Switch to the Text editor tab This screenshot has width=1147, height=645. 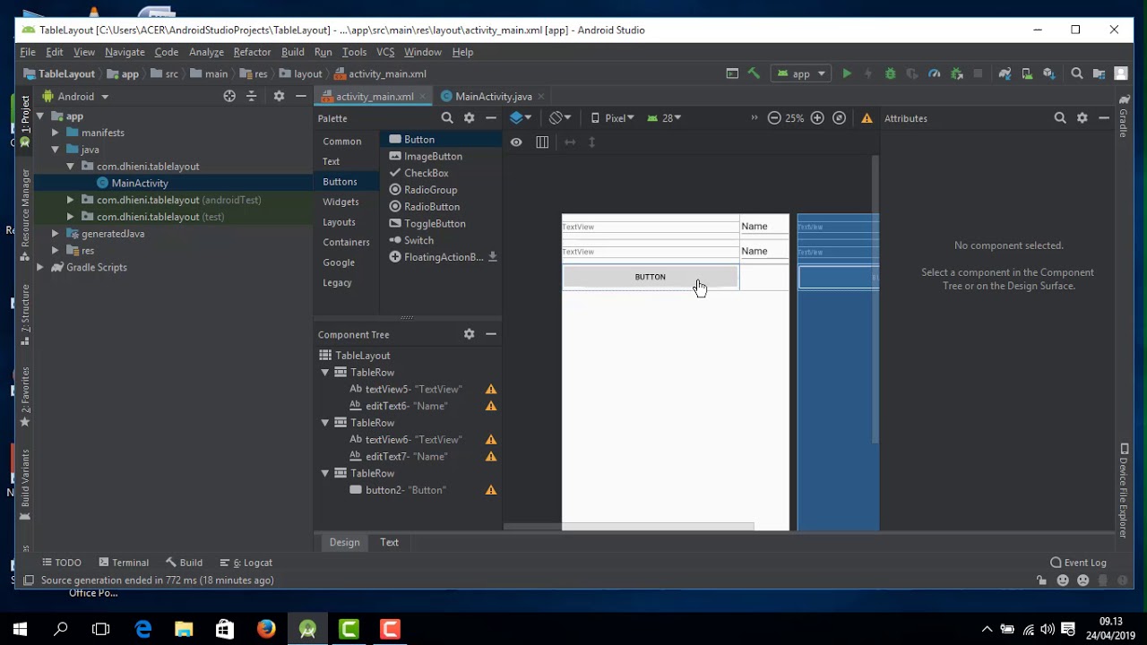point(389,542)
